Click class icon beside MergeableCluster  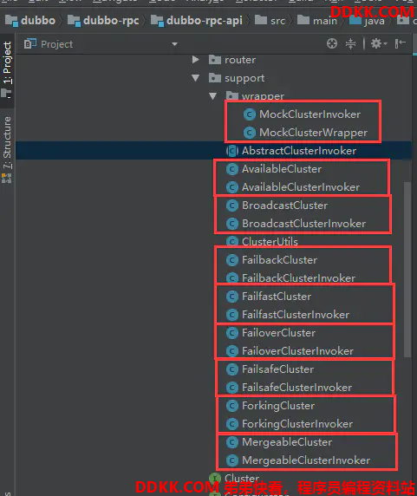232,442
